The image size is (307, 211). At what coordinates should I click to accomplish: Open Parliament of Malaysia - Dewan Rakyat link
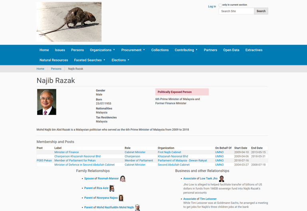(x=182, y=160)
